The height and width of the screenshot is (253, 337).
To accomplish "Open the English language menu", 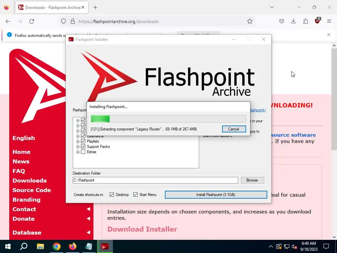I will pyautogui.click(x=24, y=138).
